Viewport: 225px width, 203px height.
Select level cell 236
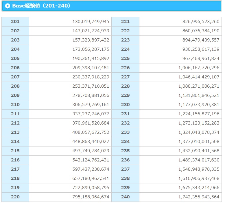point(126,160)
